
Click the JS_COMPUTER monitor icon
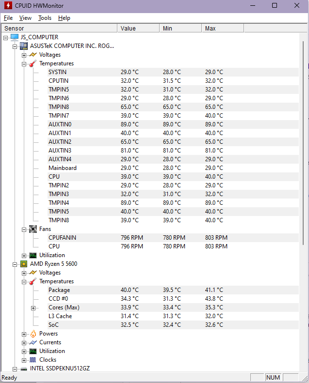tap(15, 37)
